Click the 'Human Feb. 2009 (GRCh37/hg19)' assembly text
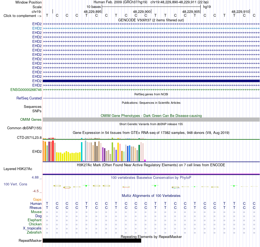This screenshot has height=247, width=260. (x=120, y=2)
